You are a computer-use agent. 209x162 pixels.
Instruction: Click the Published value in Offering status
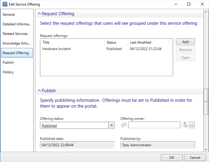(49, 126)
